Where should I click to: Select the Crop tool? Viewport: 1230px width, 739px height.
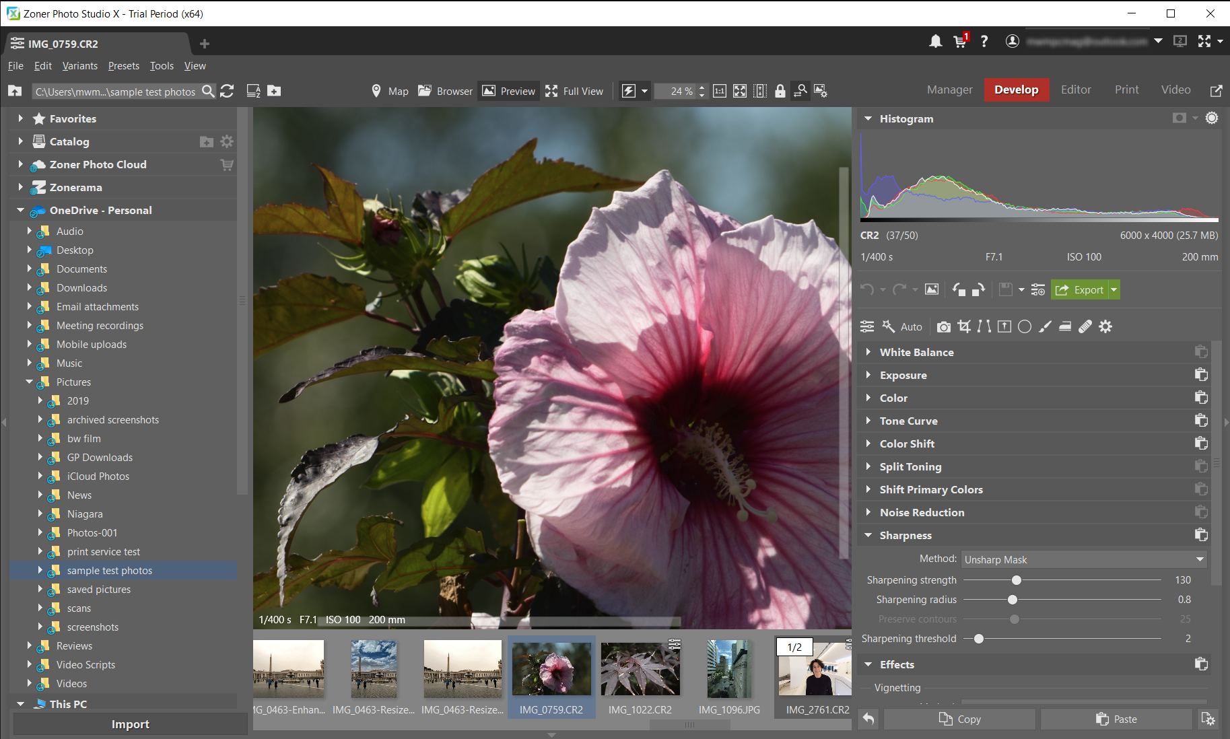click(964, 326)
